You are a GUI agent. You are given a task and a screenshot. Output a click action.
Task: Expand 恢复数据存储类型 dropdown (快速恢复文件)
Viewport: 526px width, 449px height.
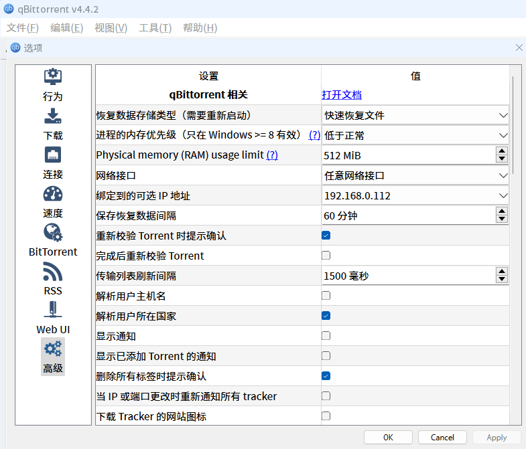415,115
